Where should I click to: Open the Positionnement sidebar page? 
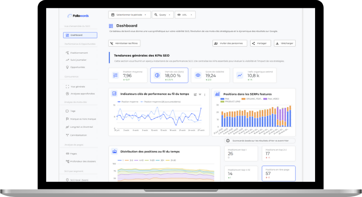[x=79, y=53]
